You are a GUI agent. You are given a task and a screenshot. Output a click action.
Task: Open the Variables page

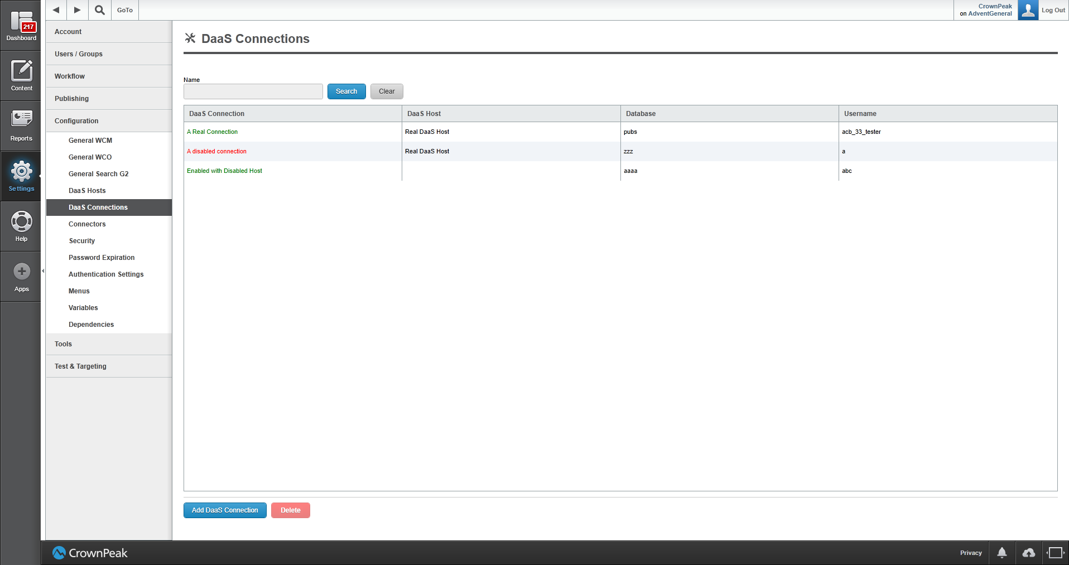pyautogui.click(x=109, y=308)
